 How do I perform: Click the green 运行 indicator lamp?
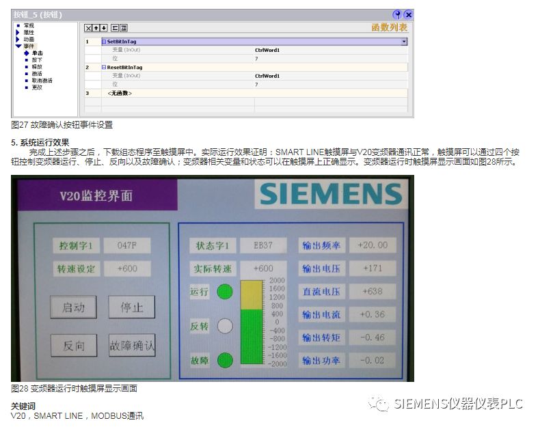click(225, 292)
